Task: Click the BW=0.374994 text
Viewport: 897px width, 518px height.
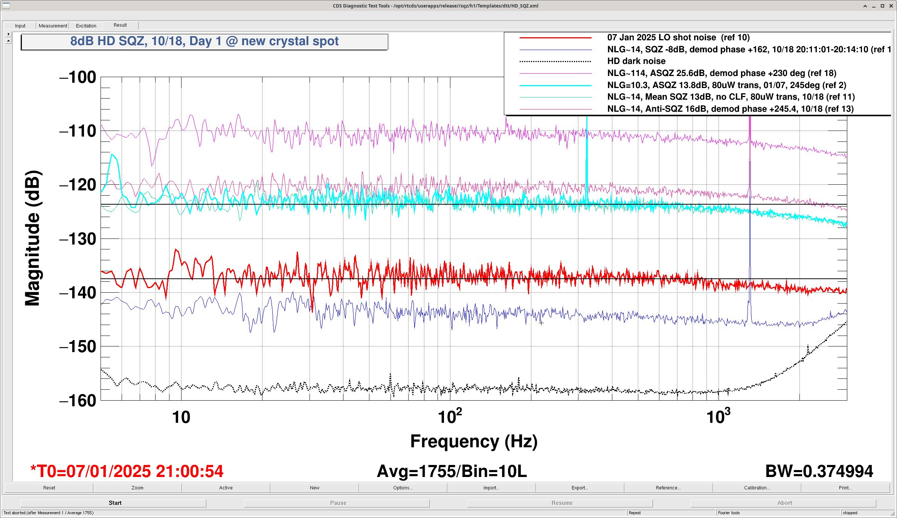Action: [x=819, y=471]
